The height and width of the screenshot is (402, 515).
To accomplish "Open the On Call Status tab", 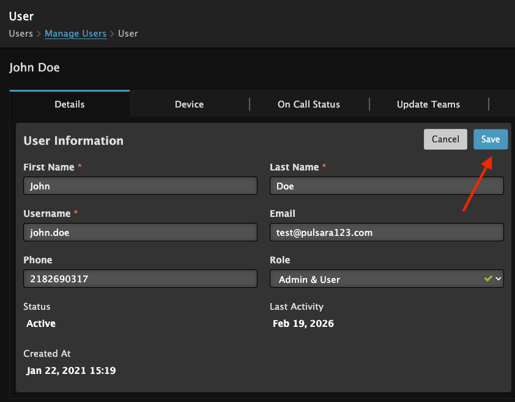I will pyautogui.click(x=308, y=104).
